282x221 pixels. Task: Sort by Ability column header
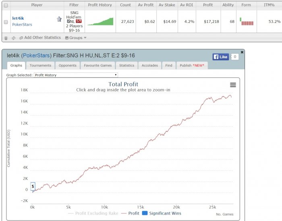[228, 5]
